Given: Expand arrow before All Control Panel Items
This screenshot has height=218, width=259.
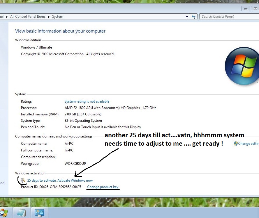Looking at the screenshot, I should [x=7, y=17].
